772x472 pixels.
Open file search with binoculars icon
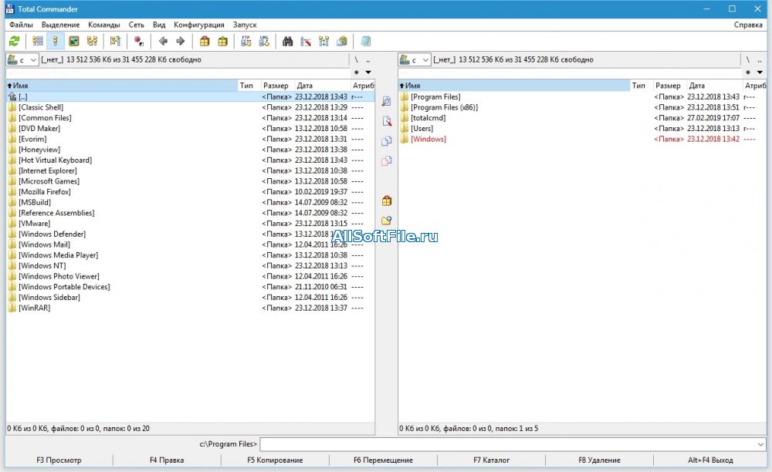287,42
